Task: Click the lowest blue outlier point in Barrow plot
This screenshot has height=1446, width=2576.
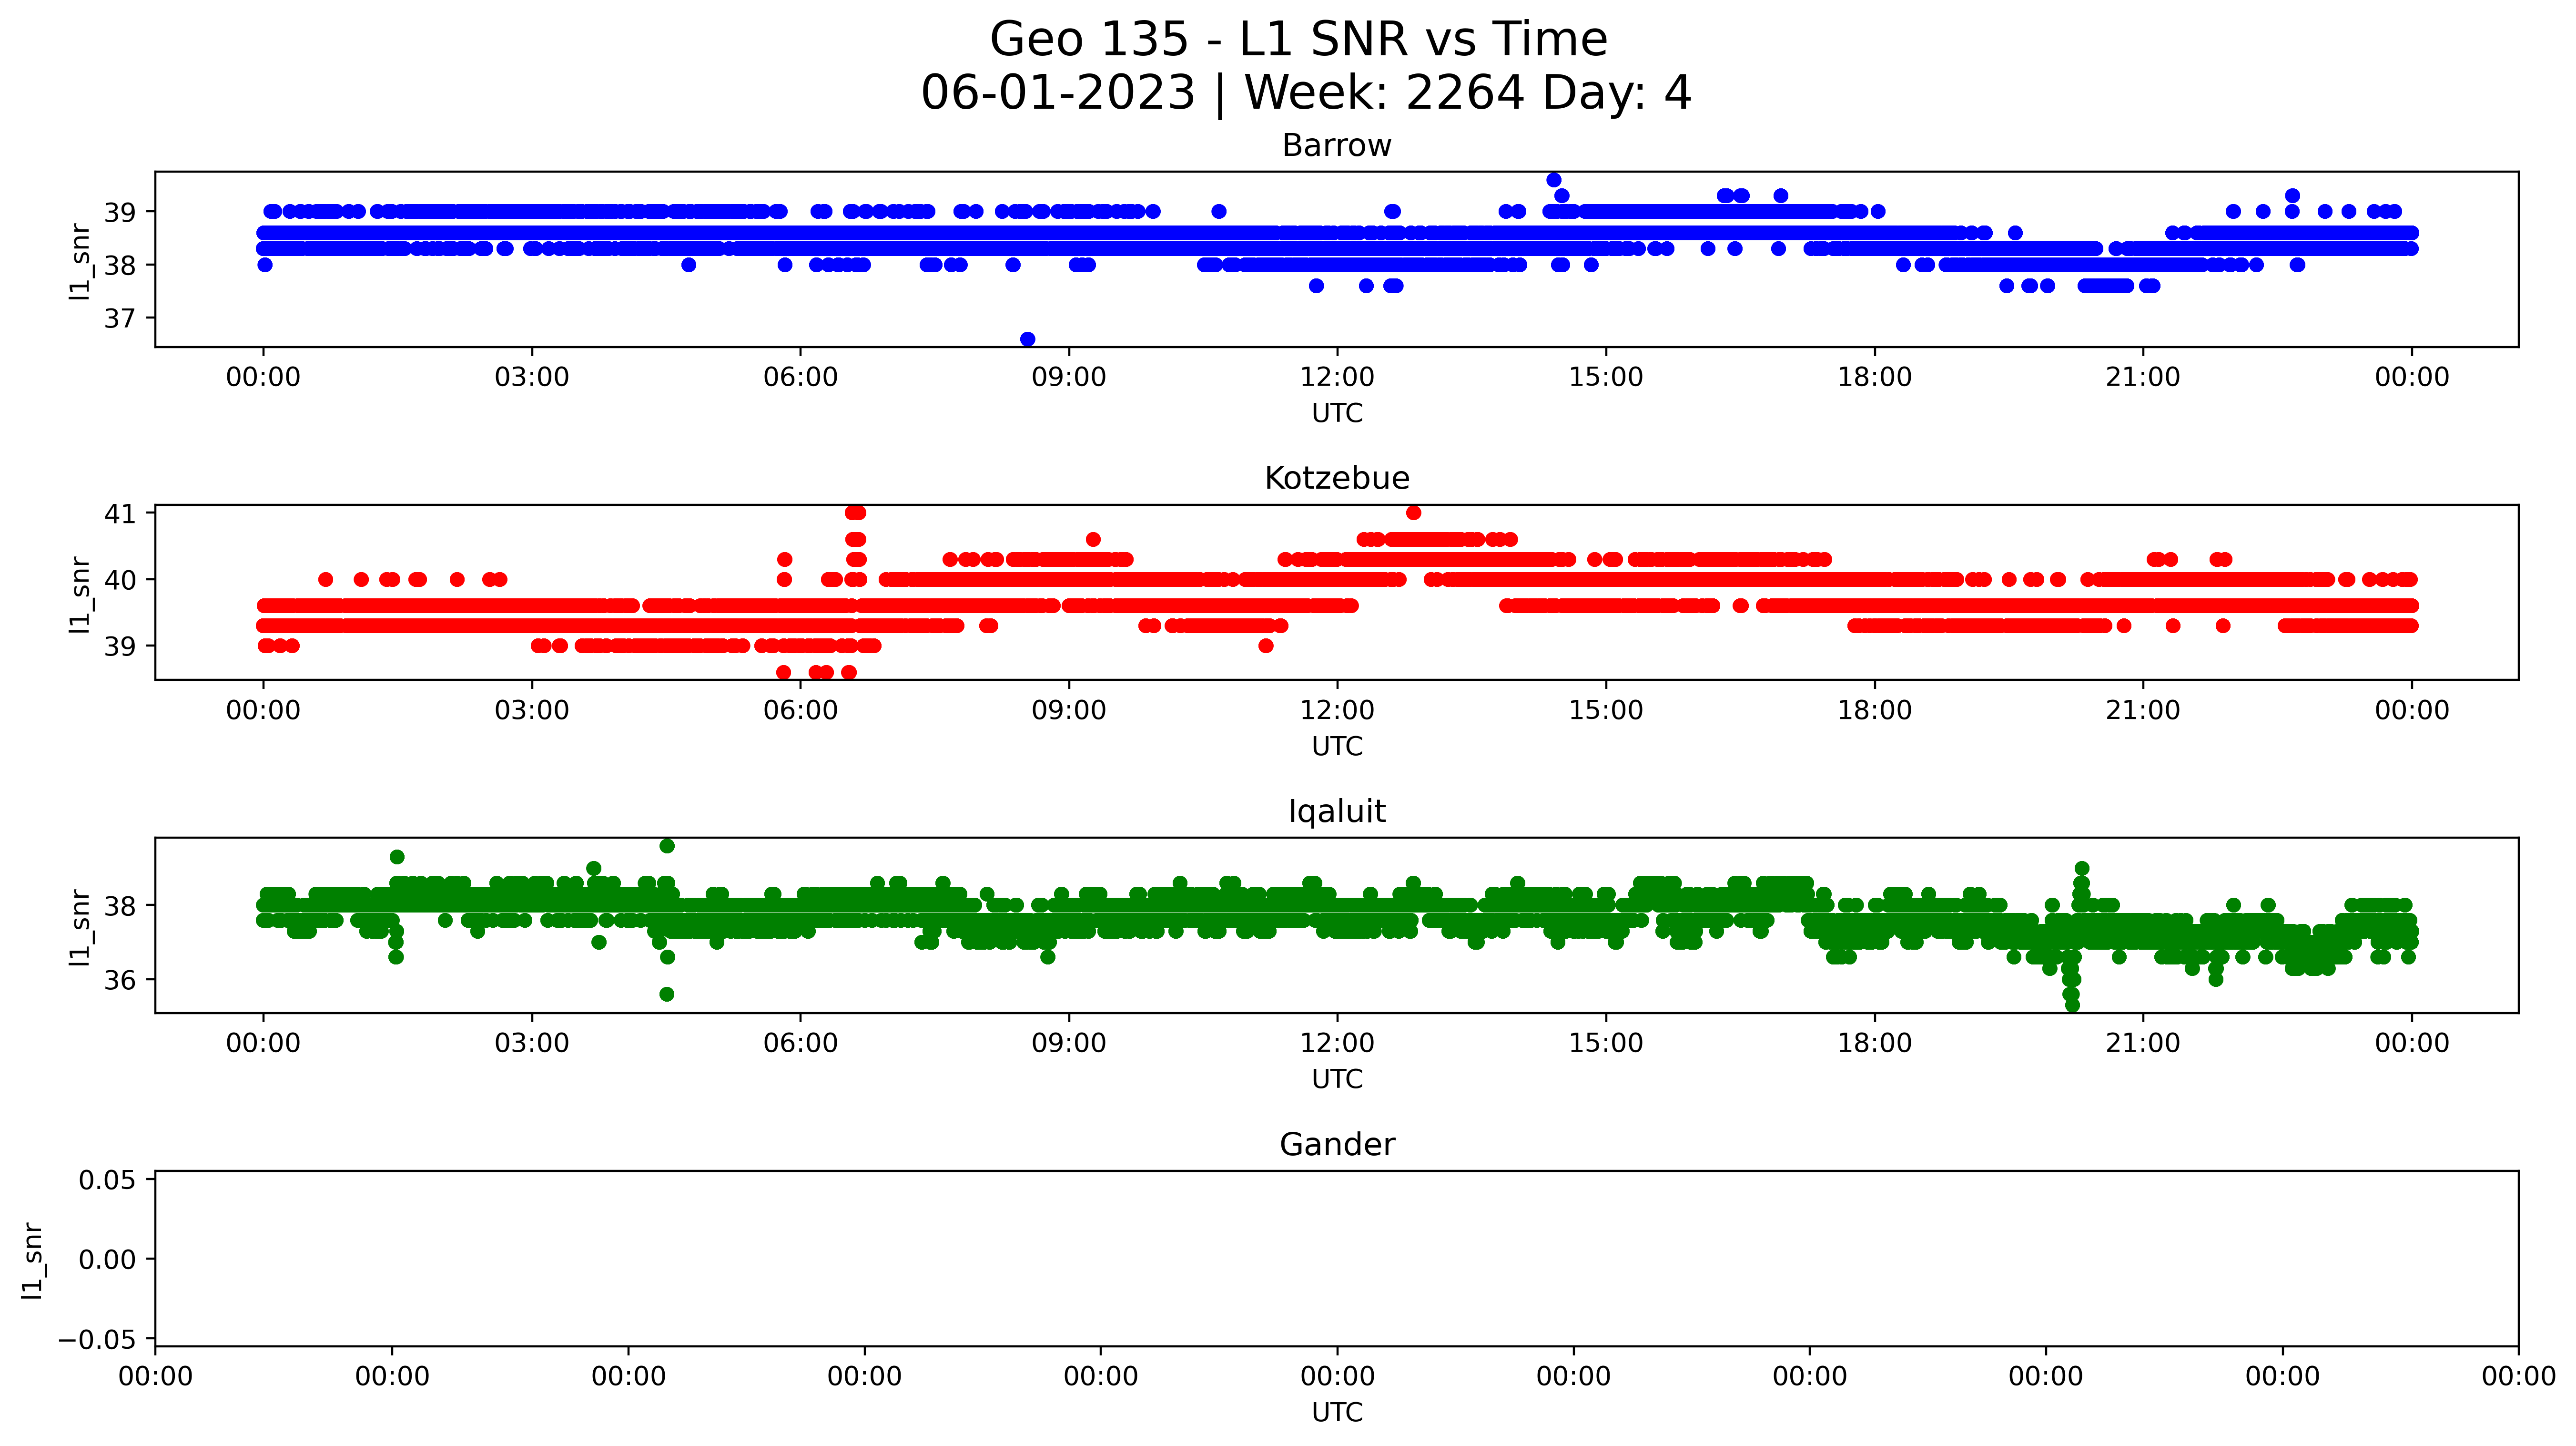Action: tap(1027, 339)
